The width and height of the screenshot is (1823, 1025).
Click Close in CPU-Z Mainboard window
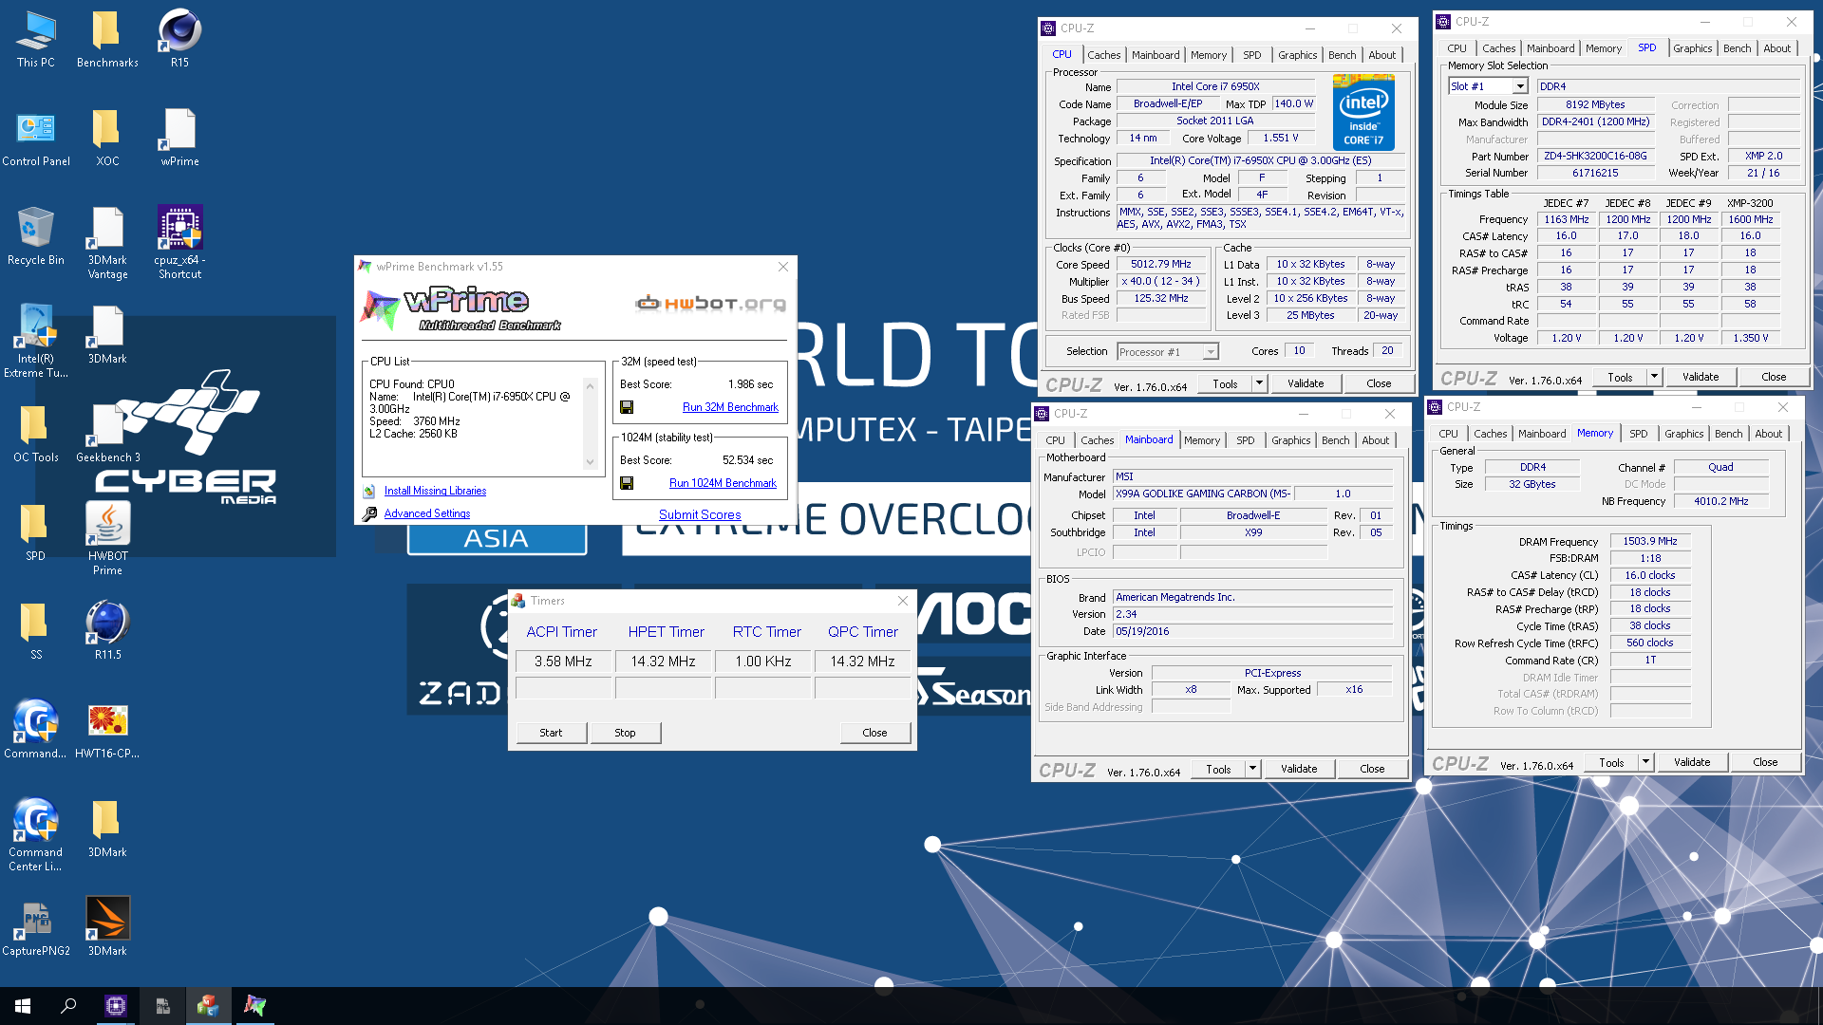click(x=1372, y=769)
